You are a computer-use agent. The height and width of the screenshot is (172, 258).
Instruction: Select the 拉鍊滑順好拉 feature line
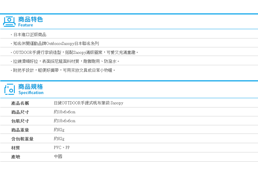click(66, 61)
